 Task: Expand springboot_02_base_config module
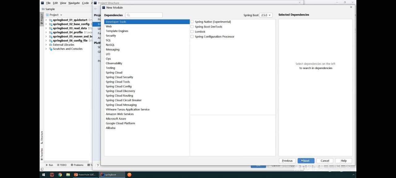click(x=46, y=24)
